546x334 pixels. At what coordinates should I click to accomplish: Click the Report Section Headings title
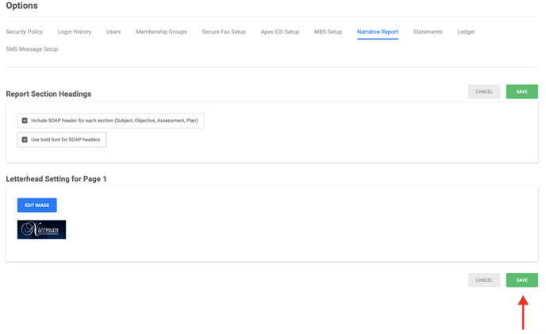[x=48, y=94]
